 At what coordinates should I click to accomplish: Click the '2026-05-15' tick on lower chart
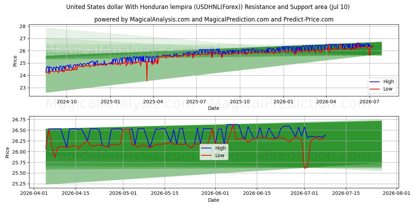(165, 194)
